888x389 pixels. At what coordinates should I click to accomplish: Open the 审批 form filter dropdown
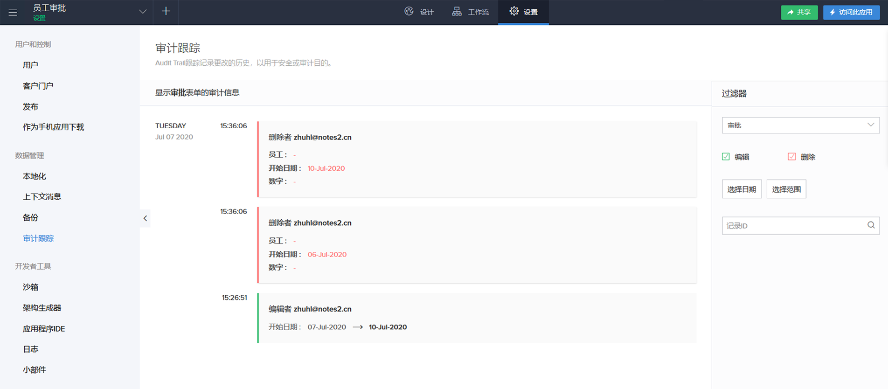point(800,125)
